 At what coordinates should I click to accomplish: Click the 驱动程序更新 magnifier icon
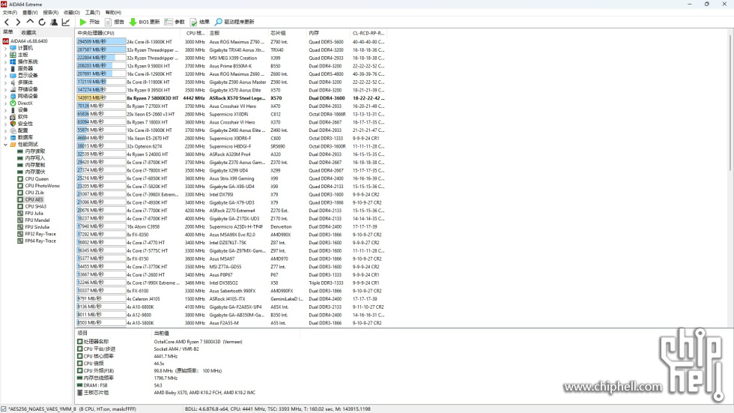(219, 22)
